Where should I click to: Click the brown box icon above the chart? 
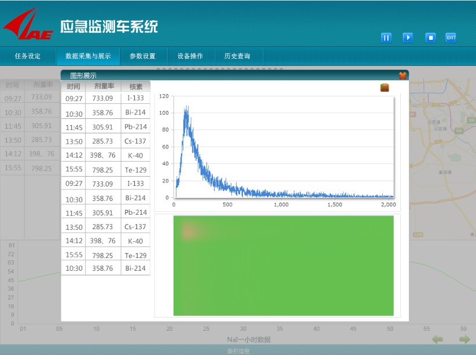(x=385, y=88)
